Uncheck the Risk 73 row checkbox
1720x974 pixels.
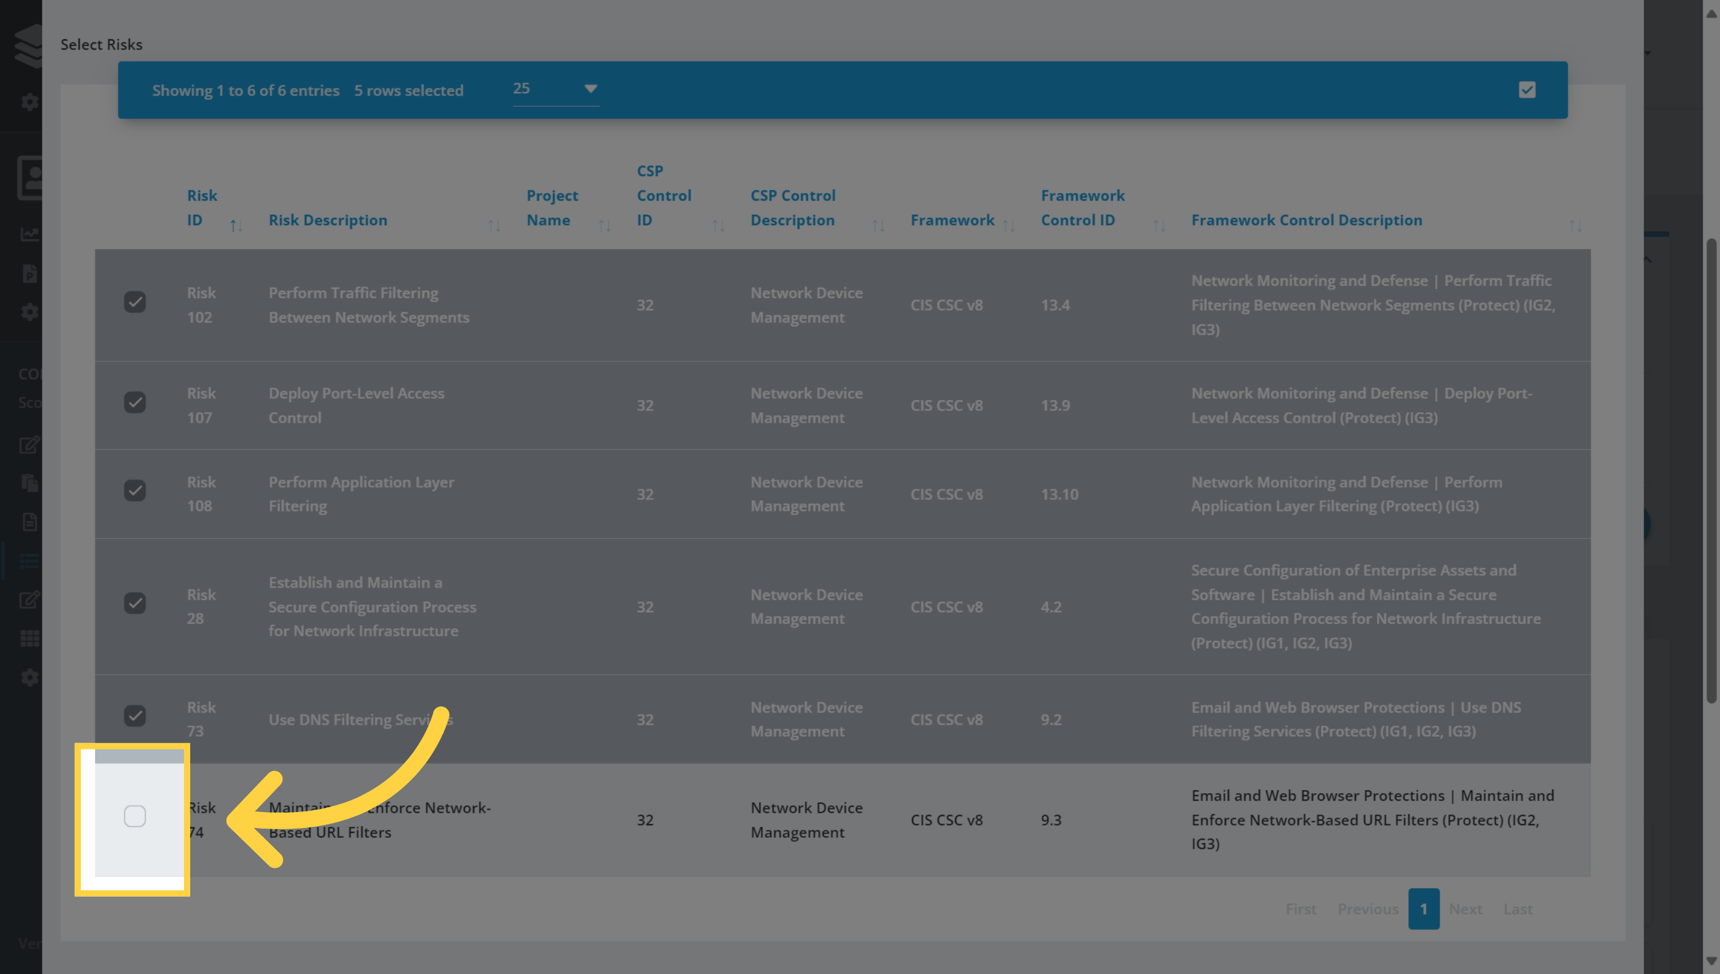134,715
